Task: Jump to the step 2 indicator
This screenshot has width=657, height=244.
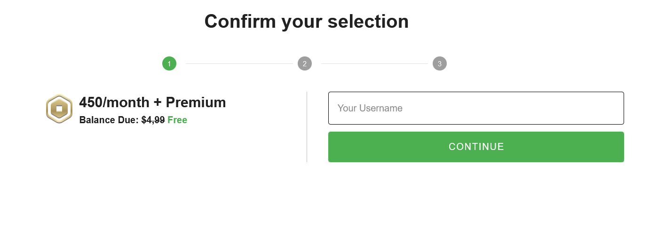Action: (x=305, y=63)
